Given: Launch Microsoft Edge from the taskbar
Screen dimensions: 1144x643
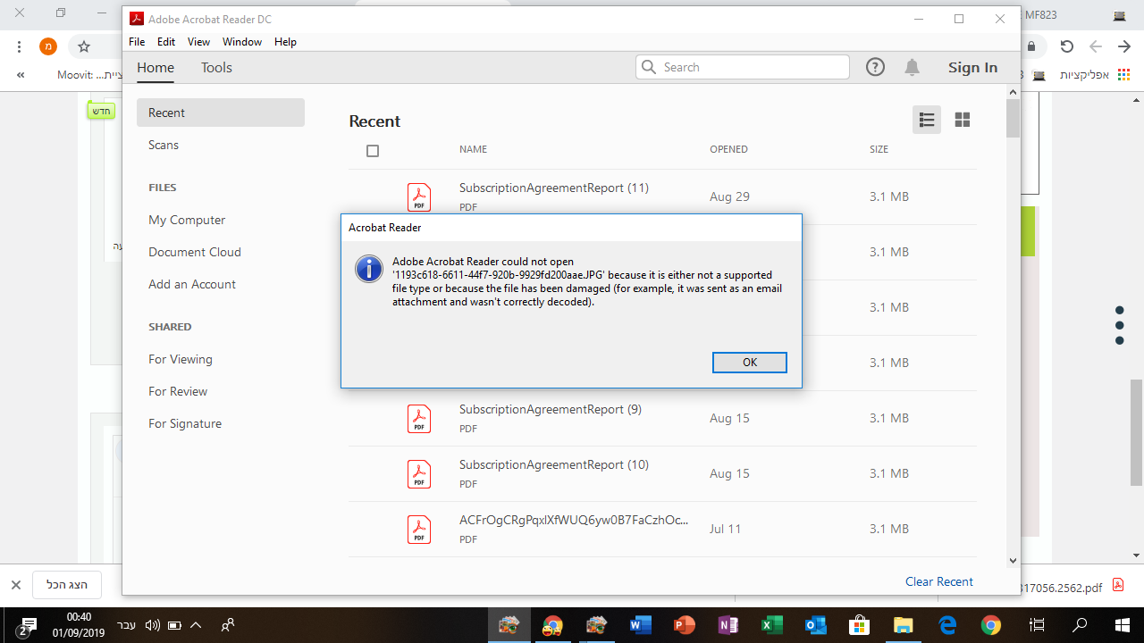Looking at the screenshot, I should 946,625.
